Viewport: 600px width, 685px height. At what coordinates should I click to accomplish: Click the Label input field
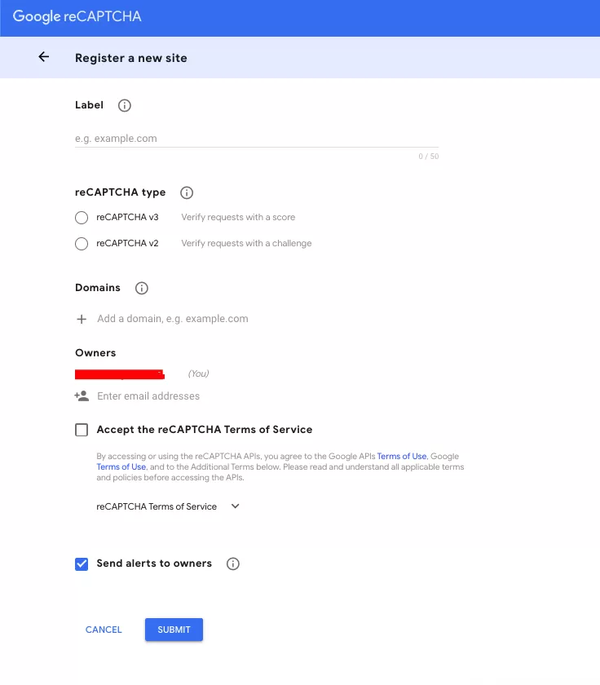coord(257,139)
